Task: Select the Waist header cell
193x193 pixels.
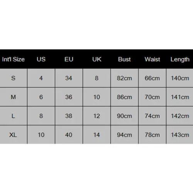Action: [x=152, y=59]
